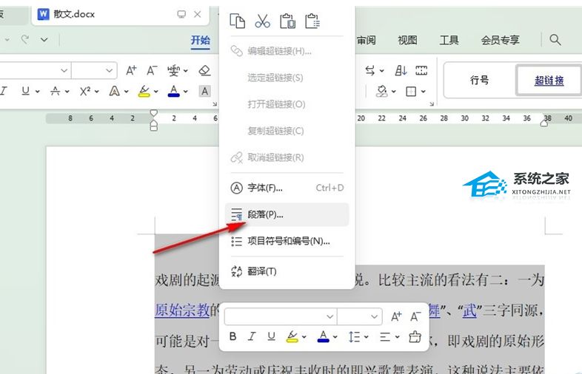Image resolution: width=582 pixels, height=374 pixels.
Task: Click the display icon on 散文.docx tab
Action: 181,14
